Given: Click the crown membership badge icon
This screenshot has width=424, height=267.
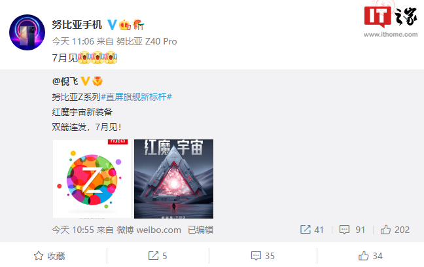Looking at the screenshot, I should tap(125, 25).
